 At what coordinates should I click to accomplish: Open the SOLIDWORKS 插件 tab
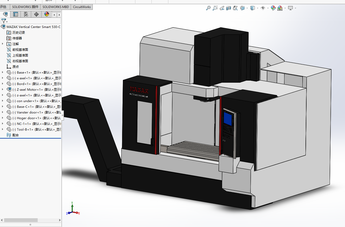pos(25,7)
